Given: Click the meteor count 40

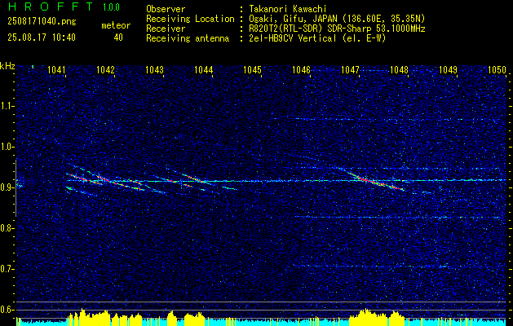Looking at the screenshot, I should click(118, 37).
